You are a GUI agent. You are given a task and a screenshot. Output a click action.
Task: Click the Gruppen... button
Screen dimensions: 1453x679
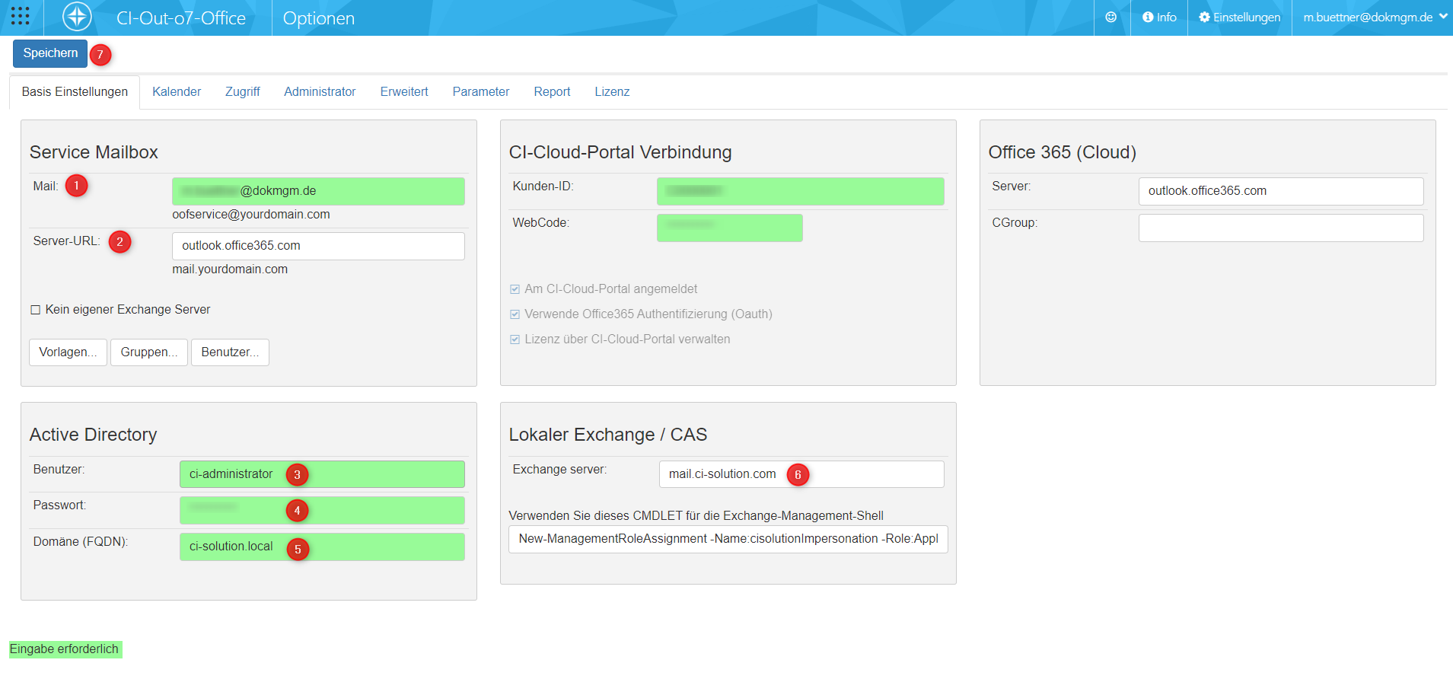pos(149,352)
